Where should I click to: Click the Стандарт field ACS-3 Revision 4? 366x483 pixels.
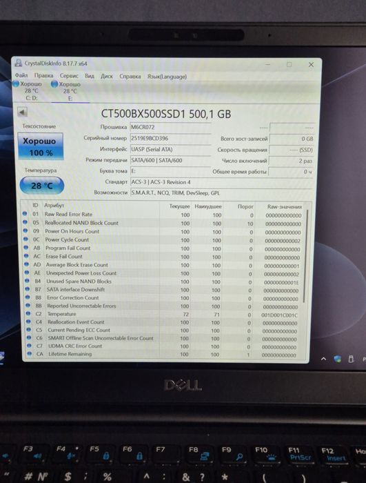pos(222,182)
